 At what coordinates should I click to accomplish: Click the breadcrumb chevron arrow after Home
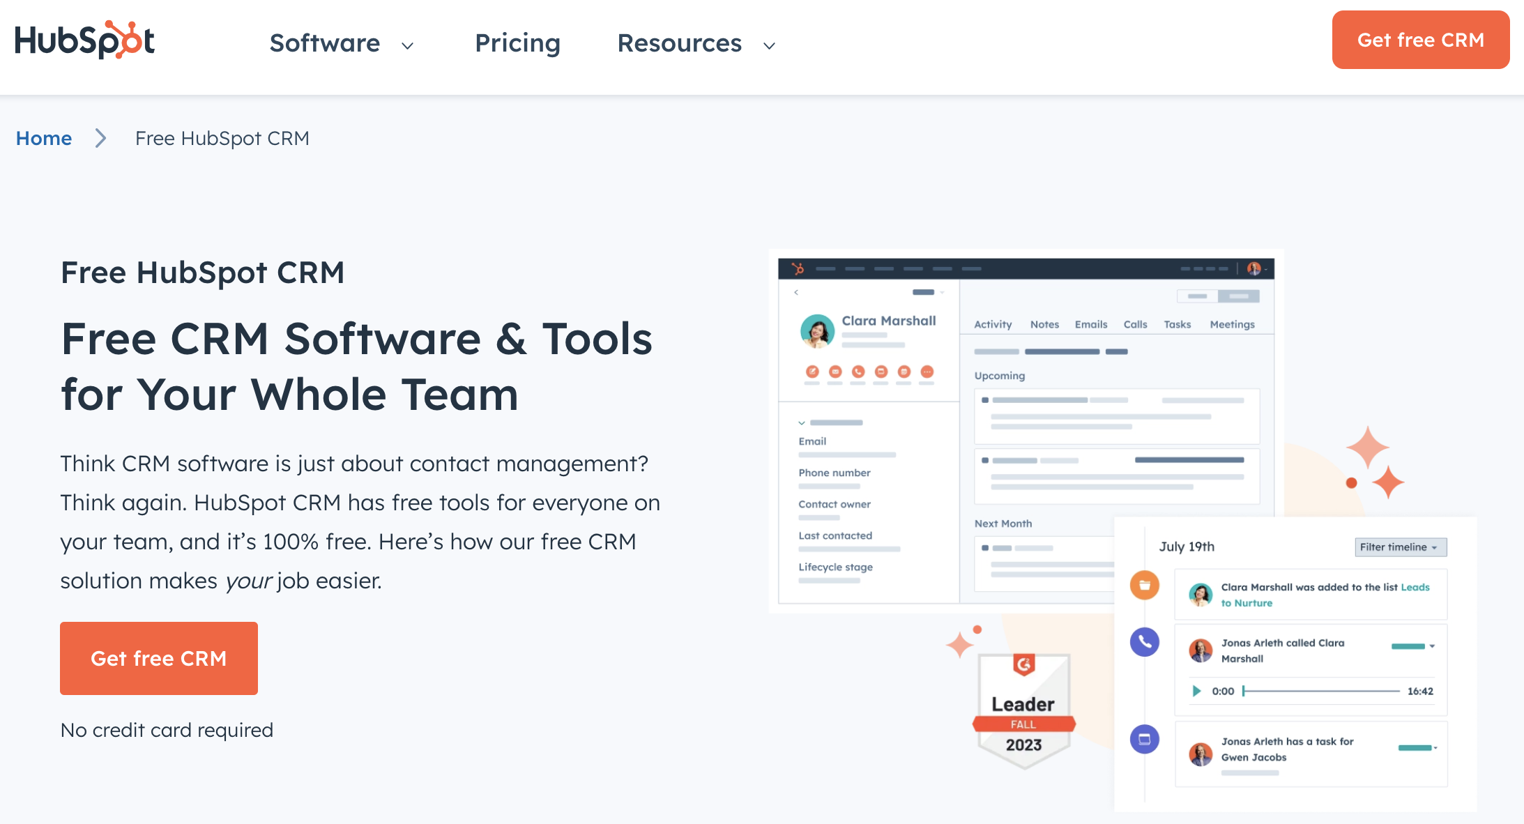click(101, 138)
